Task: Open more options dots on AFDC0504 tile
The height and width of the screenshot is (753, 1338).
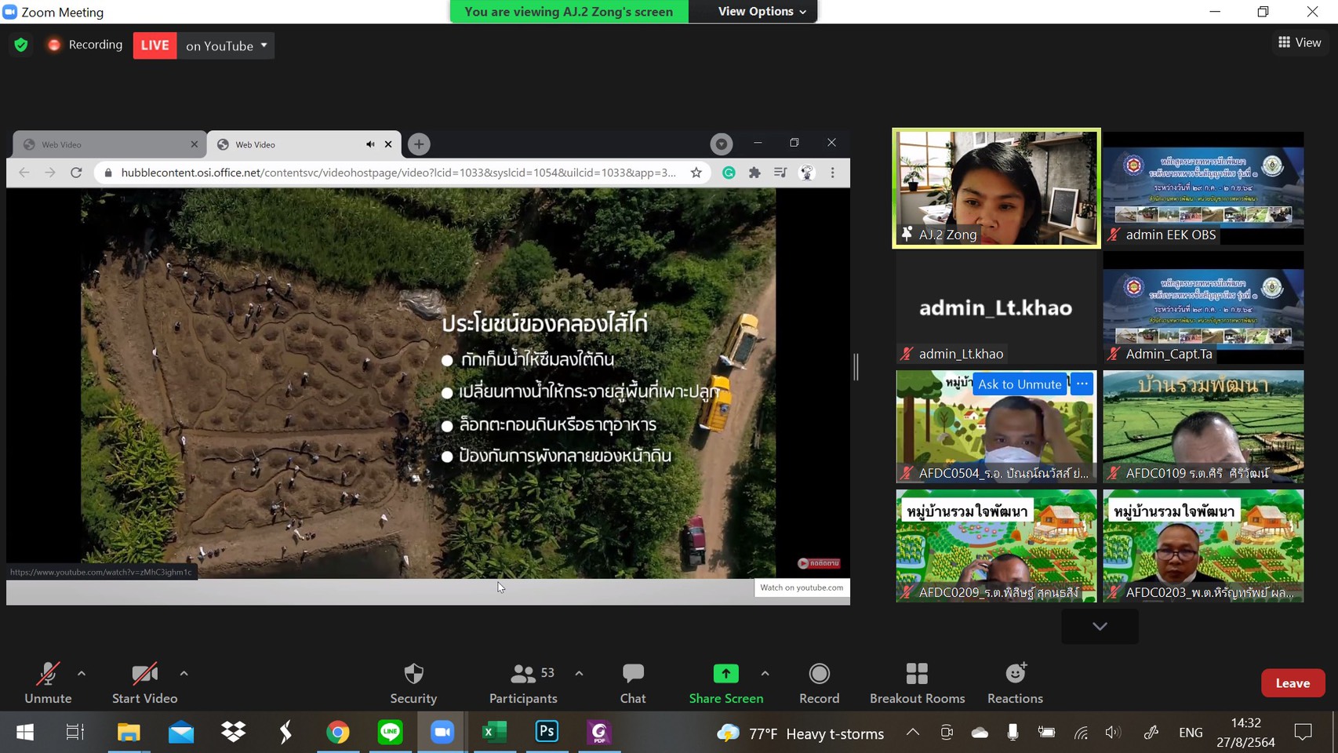Action: (x=1082, y=384)
